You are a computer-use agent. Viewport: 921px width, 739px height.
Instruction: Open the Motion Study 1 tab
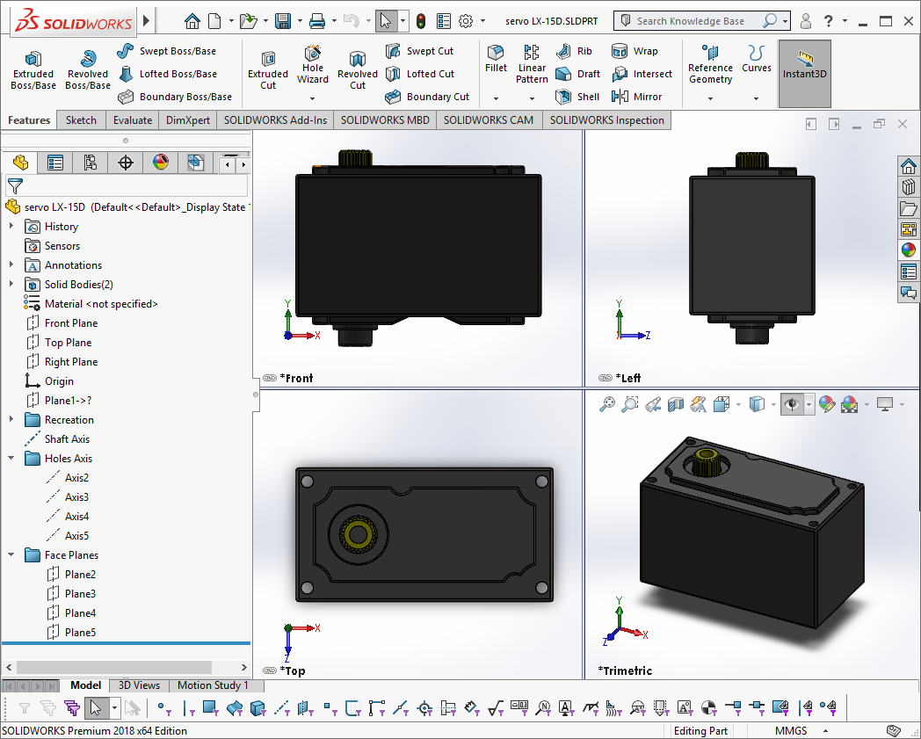213,685
